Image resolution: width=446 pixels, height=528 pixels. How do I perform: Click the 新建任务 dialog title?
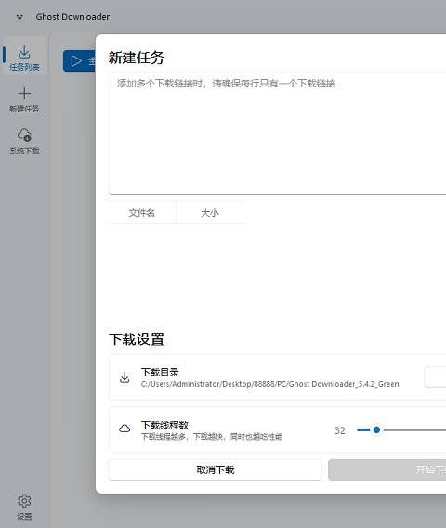(137, 58)
